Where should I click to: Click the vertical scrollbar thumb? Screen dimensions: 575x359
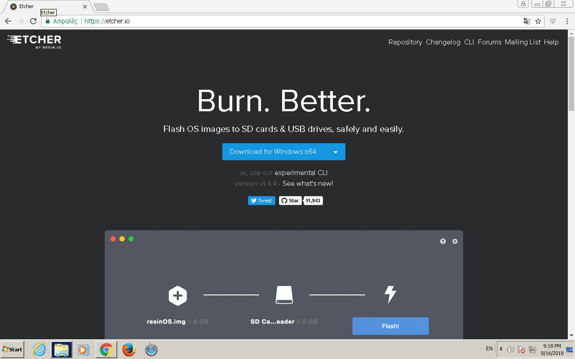point(571,74)
